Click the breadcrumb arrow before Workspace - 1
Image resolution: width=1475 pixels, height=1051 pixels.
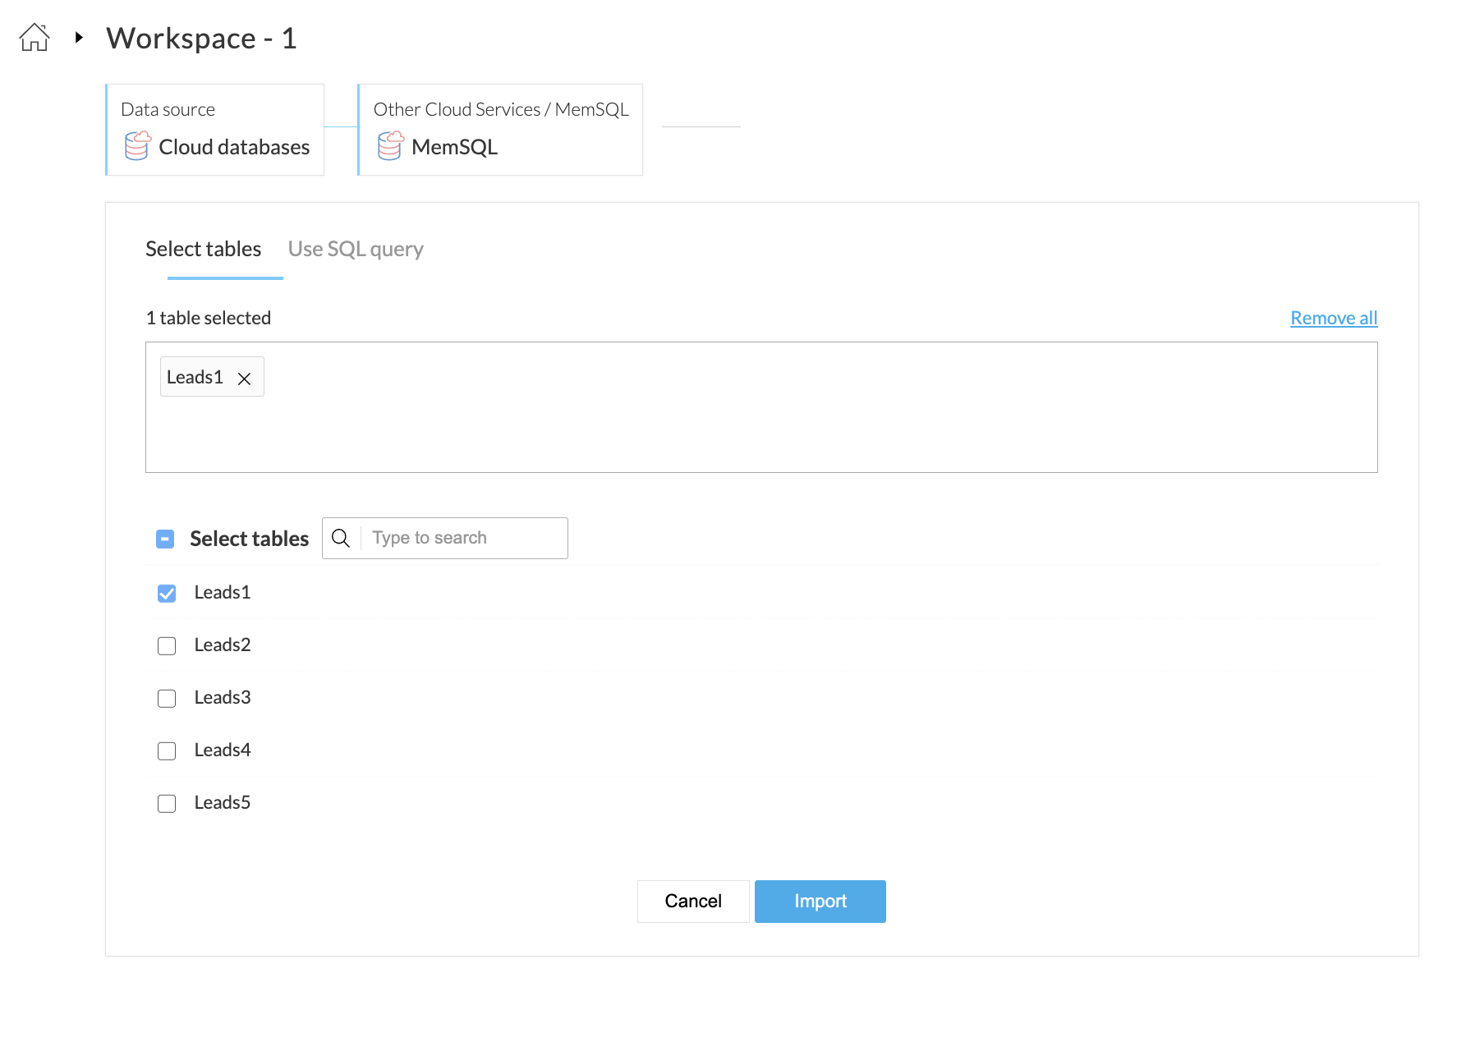[x=79, y=37]
